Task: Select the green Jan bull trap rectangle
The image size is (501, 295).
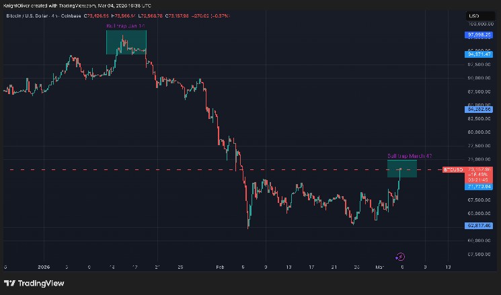Action: 126,42
